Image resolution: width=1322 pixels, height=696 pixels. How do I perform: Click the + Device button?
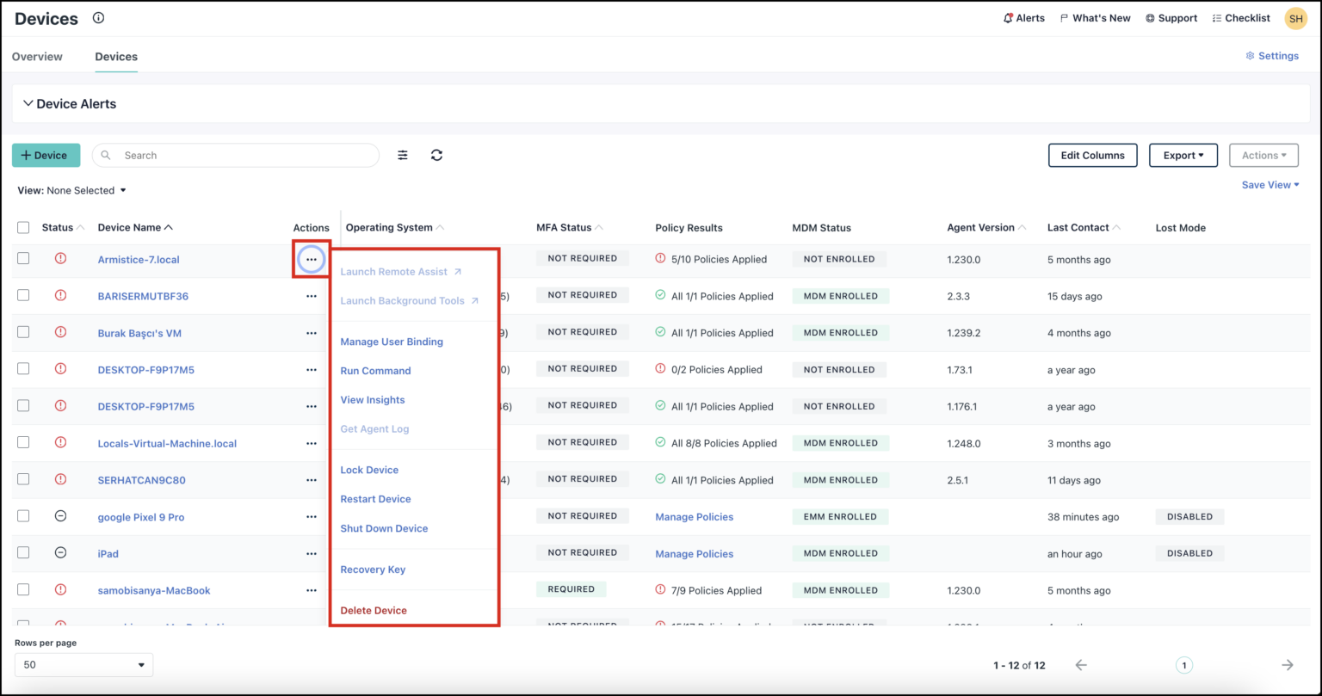pyautogui.click(x=46, y=155)
